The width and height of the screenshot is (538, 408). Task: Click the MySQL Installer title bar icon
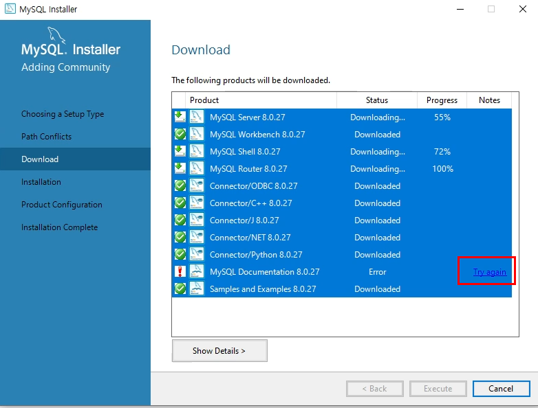click(x=10, y=8)
